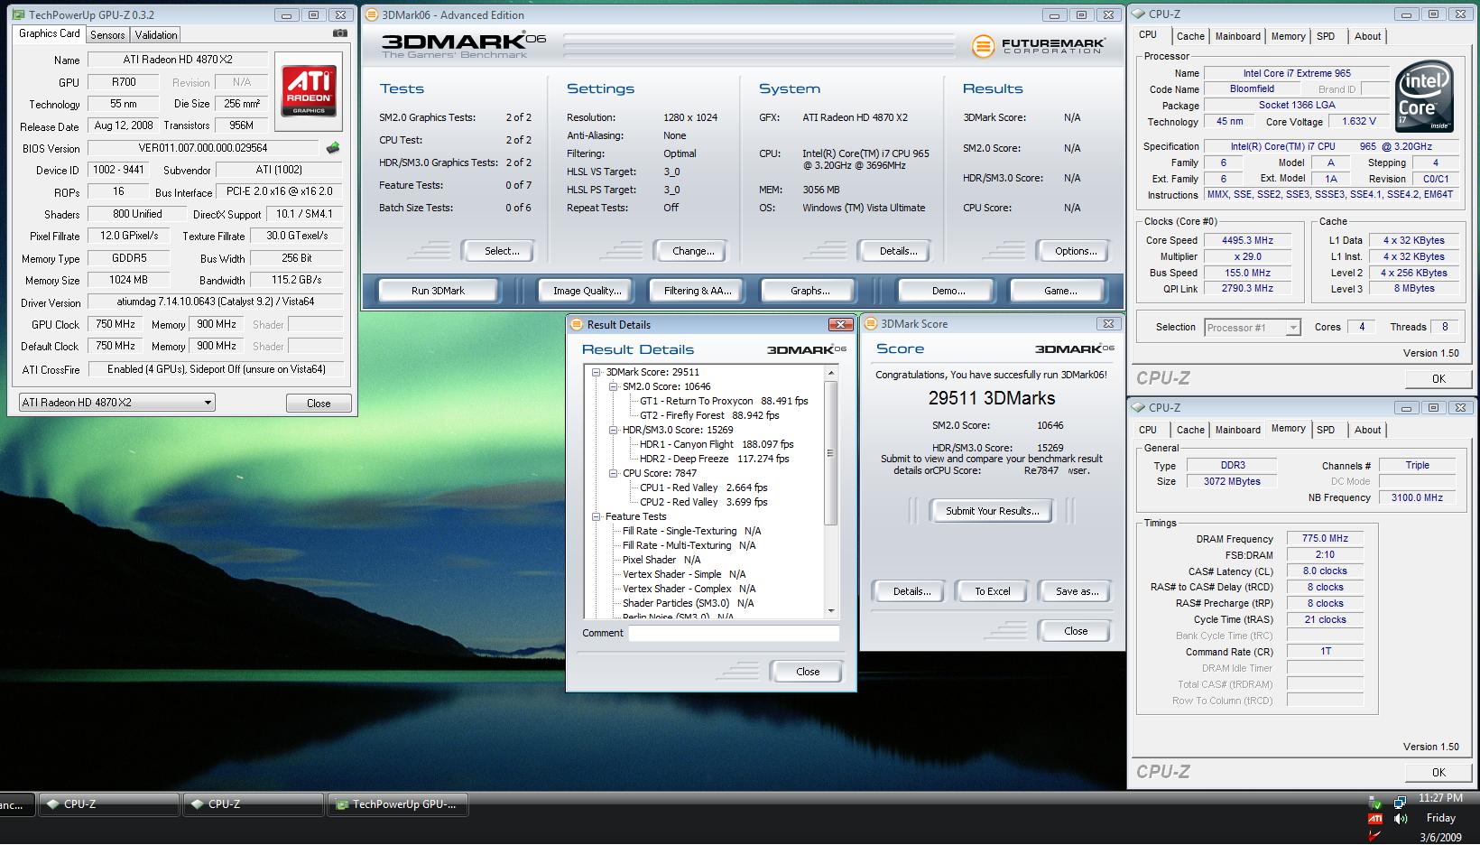The width and height of the screenshot is (1480, 845).
Task: Click the Comment input field in Result Details
Action: (x=734, y=634)
